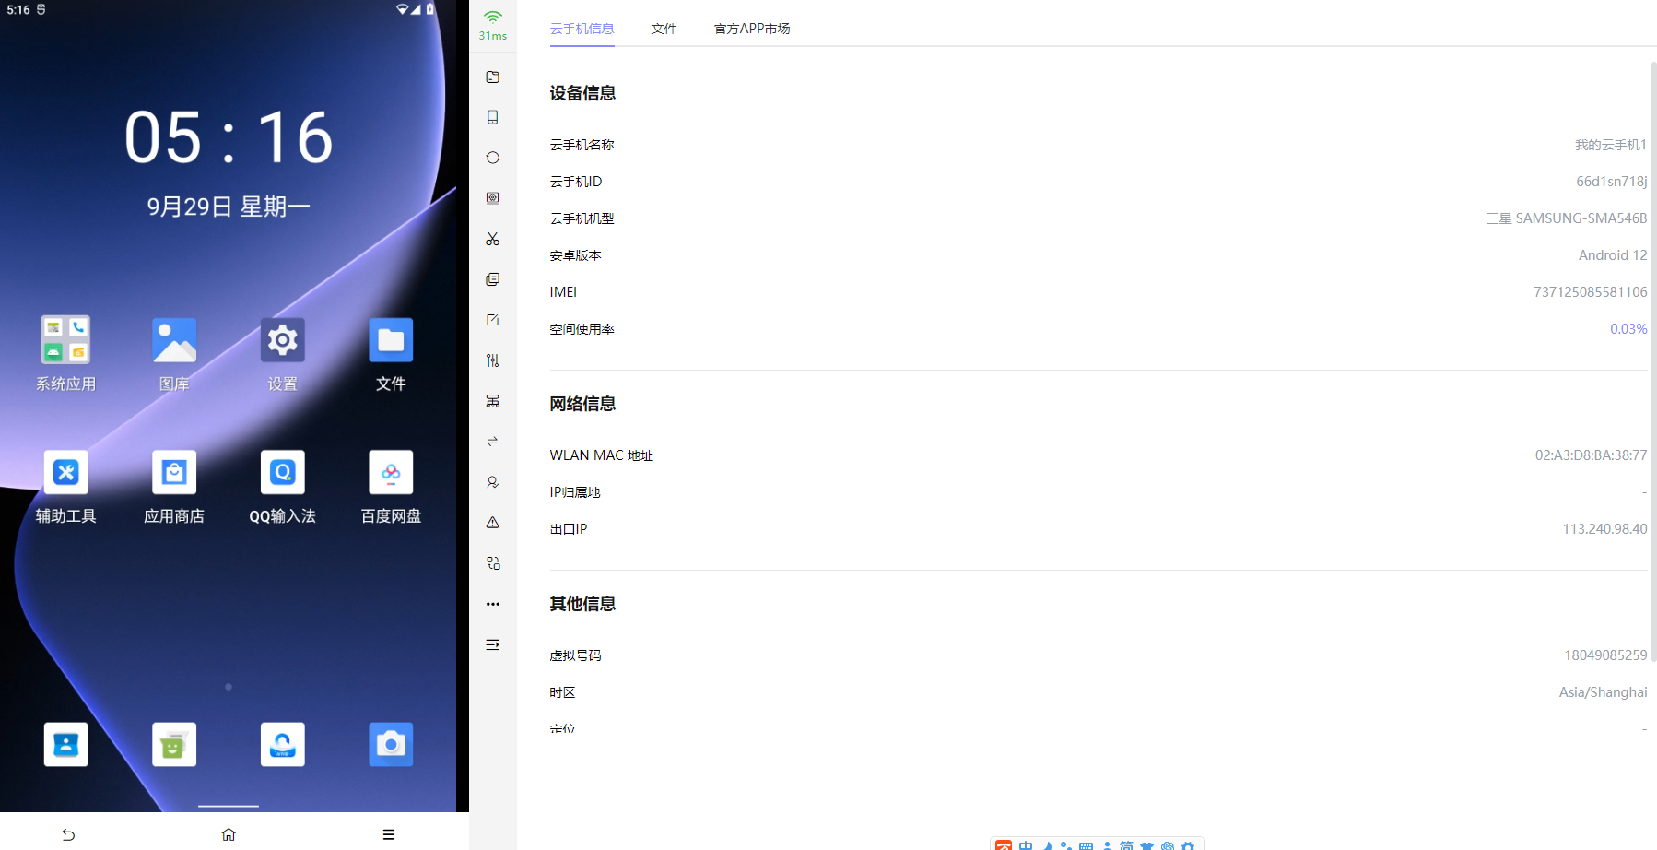The width and height of the screenshot is (1657, 850).
Task: Click the 0.03% space usage value
Action: [x=1628, y=329]
